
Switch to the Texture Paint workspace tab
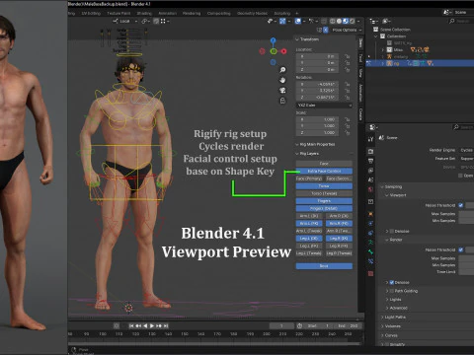(x=118, y=13)
